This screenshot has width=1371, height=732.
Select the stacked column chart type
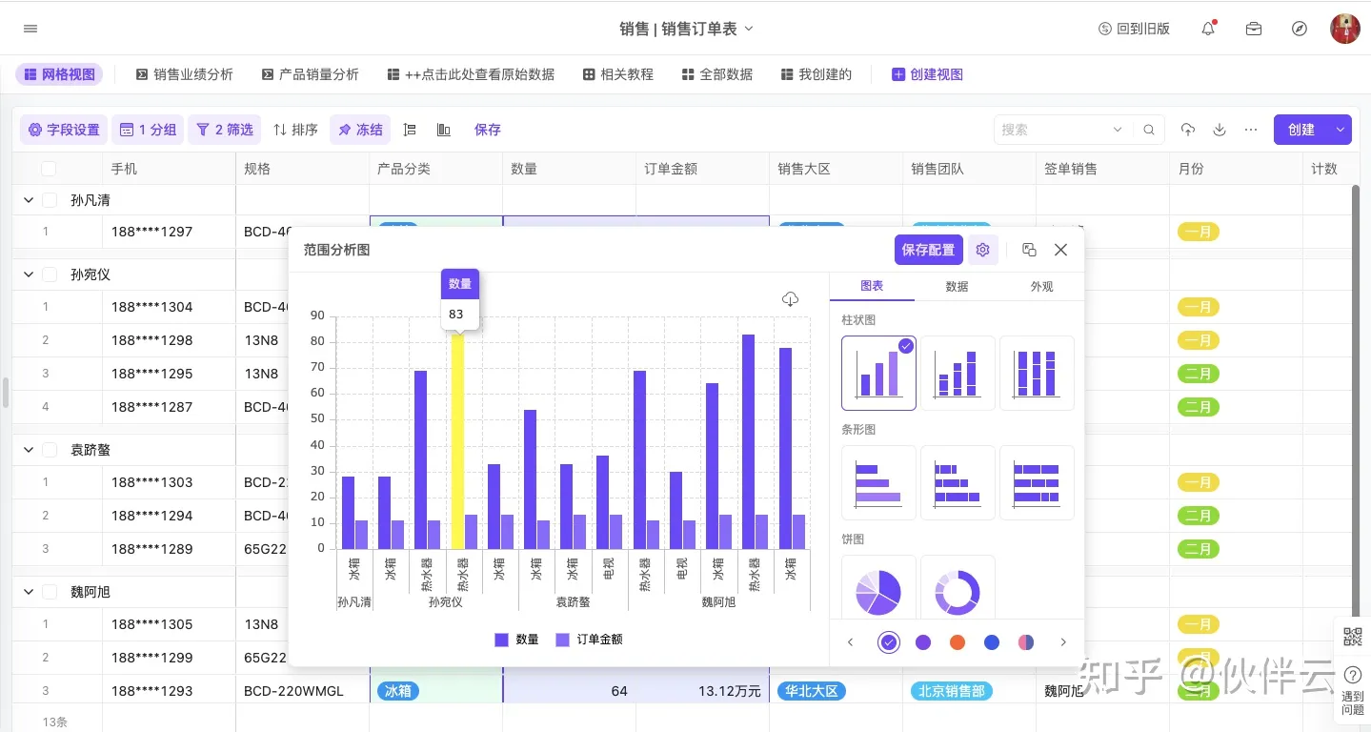coord(958,373)
